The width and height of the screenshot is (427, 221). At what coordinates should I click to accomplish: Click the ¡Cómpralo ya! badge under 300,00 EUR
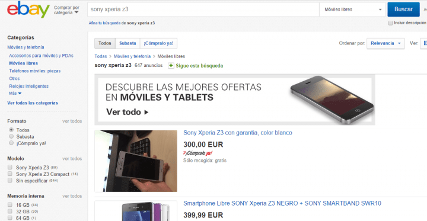[197, 153]
